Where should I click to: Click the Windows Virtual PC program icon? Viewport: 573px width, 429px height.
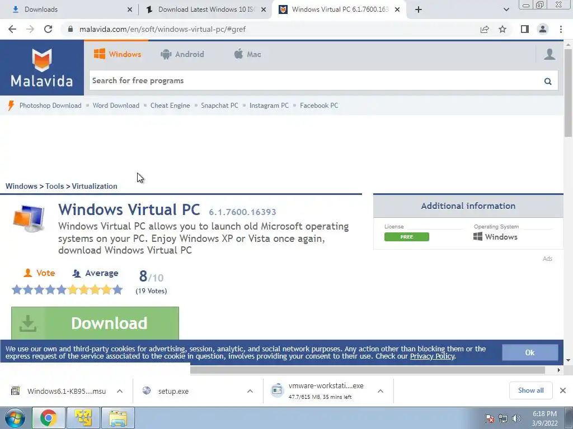[29, 218]
